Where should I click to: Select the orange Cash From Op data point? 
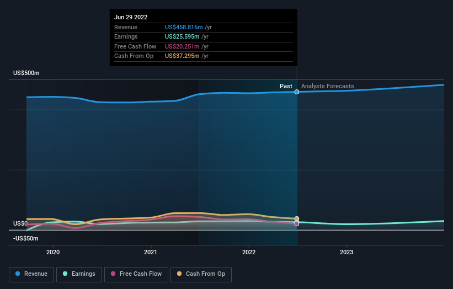coord(297,218)
